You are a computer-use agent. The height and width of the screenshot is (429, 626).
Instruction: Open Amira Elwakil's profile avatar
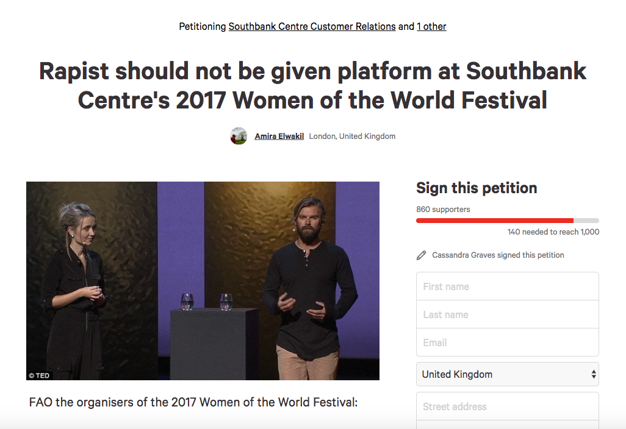coord(239,136)
